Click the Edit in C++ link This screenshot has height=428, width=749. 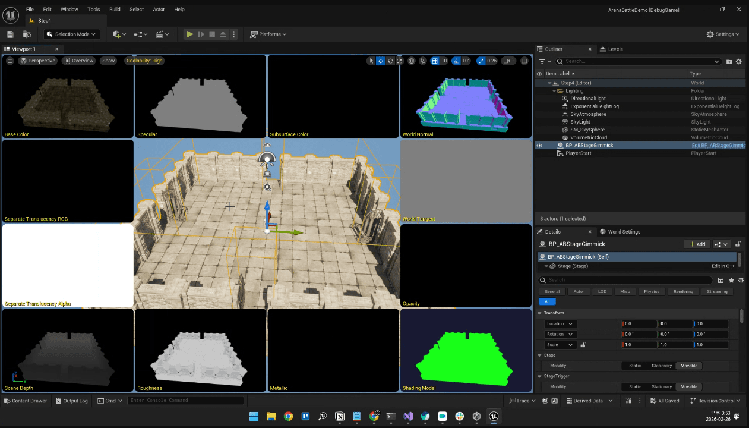pyautogui.click(x=723, y=266)
